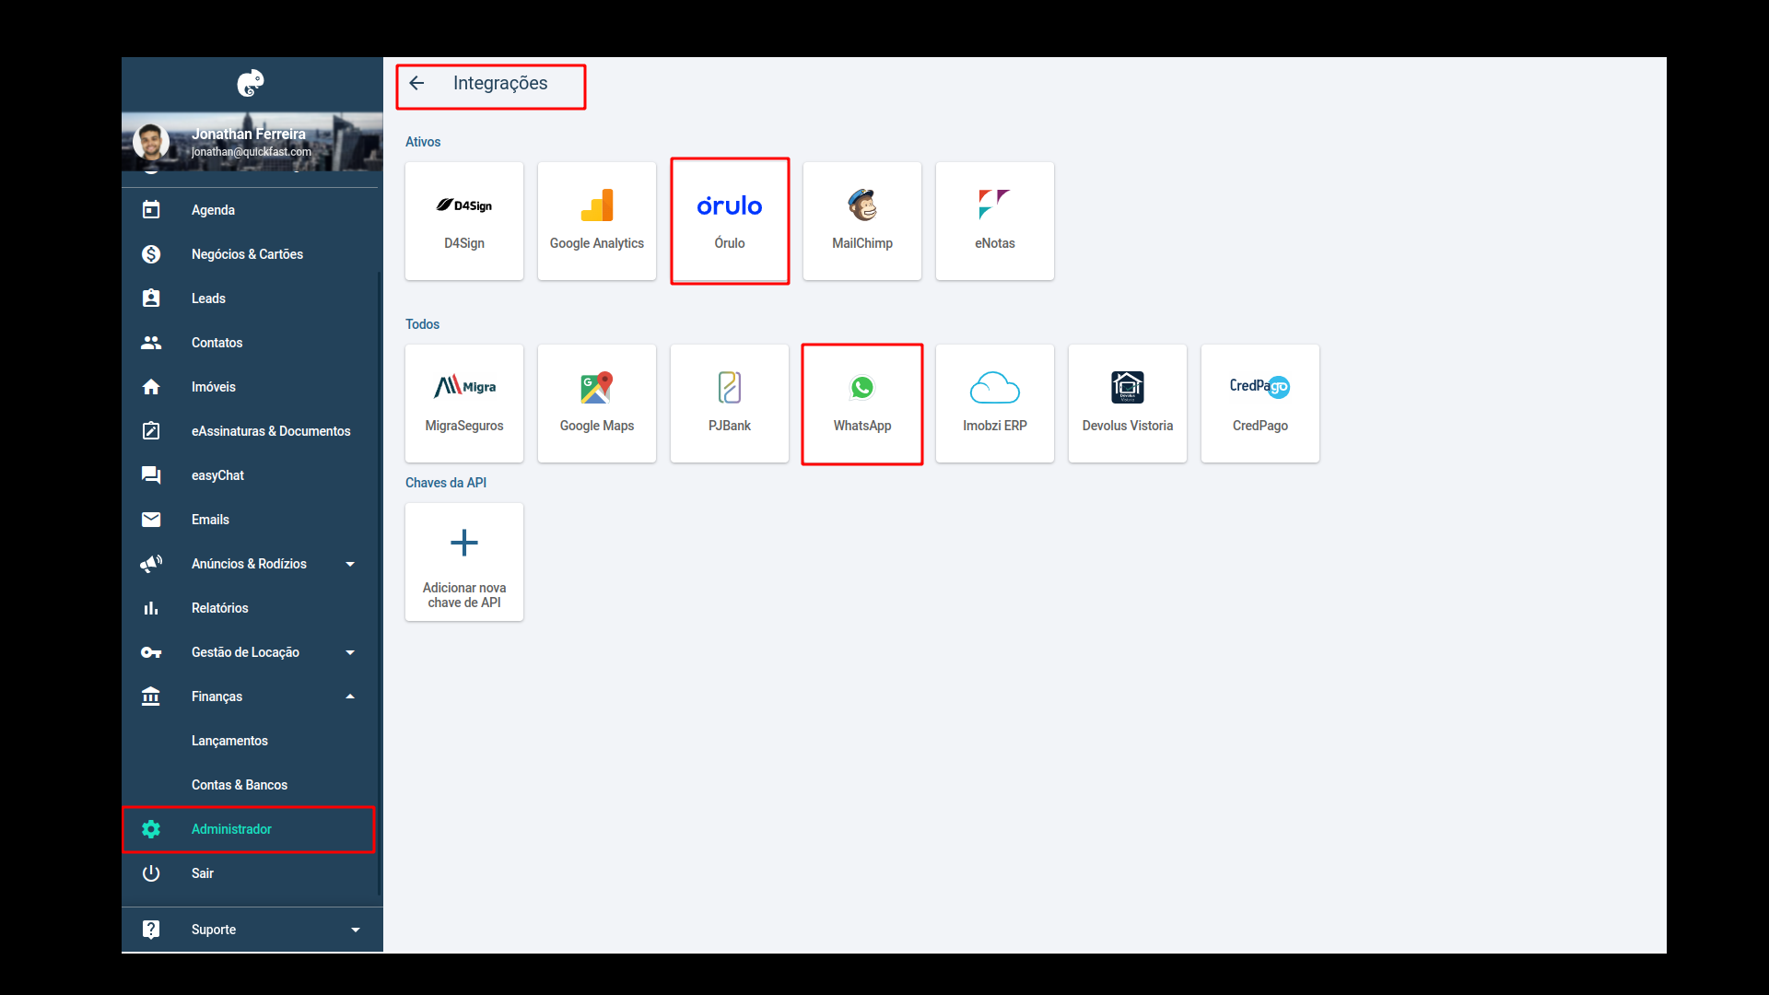Screen dimensions: 1769x995
Task: Expand the Suporte dropdown arrow
Action: point(356,930)
